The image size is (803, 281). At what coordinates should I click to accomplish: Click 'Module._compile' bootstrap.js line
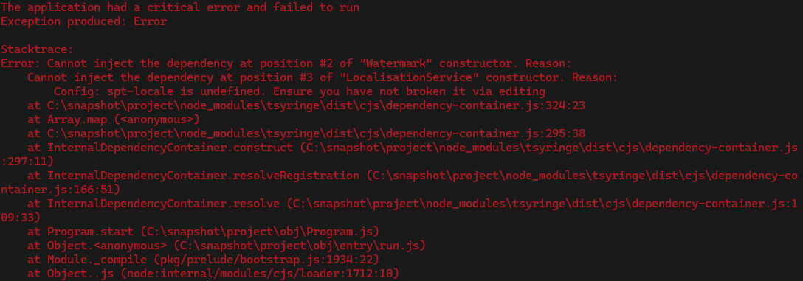click(x=203, y=260)
